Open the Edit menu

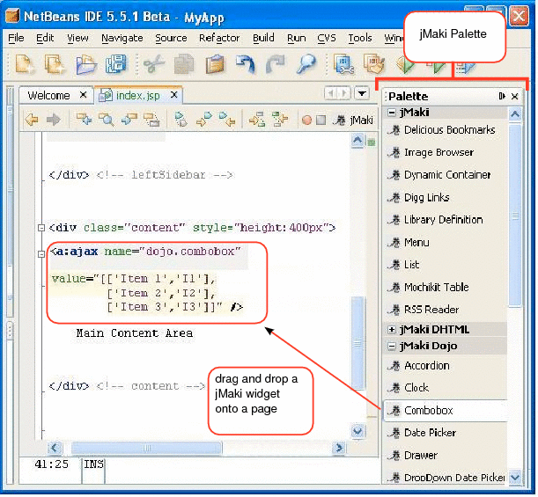[45, 38]
